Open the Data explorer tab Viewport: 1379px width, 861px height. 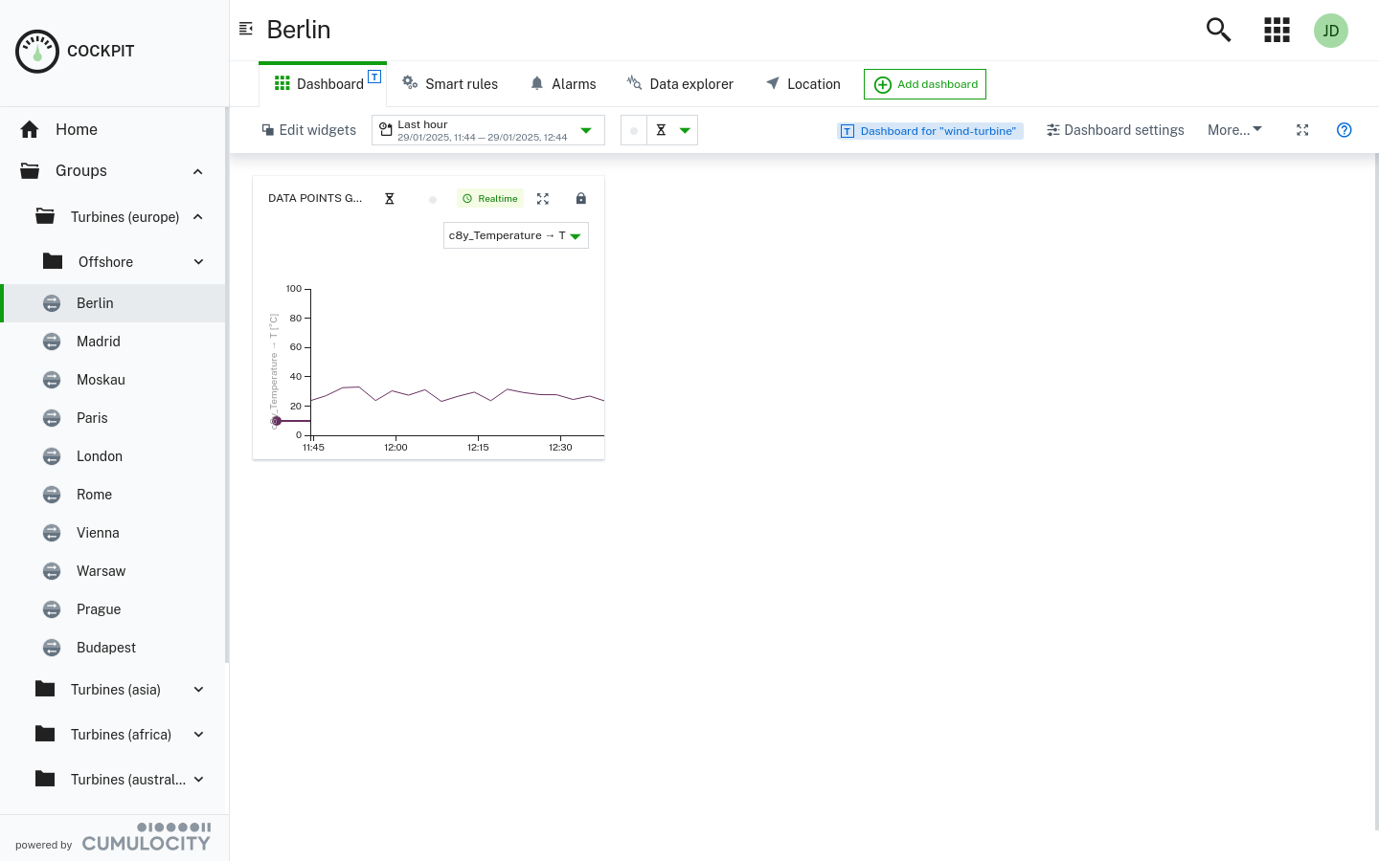point(680,84)
